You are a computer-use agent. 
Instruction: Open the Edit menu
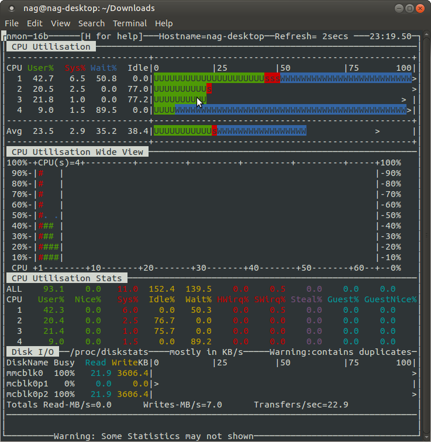point(35,23)
